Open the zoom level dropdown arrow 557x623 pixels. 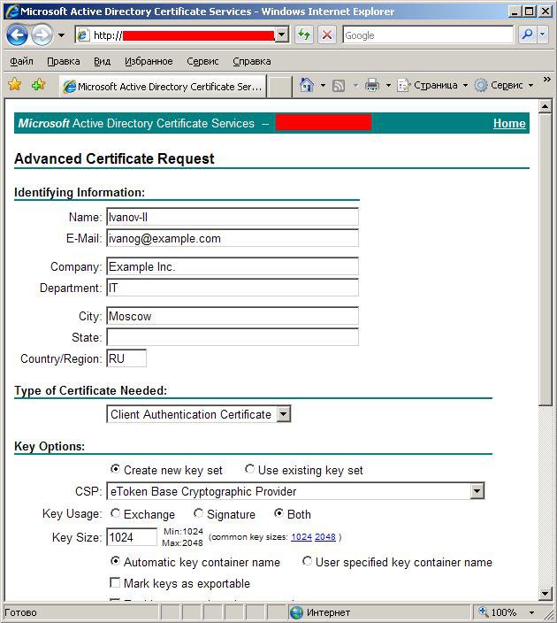tap(531, 612)
